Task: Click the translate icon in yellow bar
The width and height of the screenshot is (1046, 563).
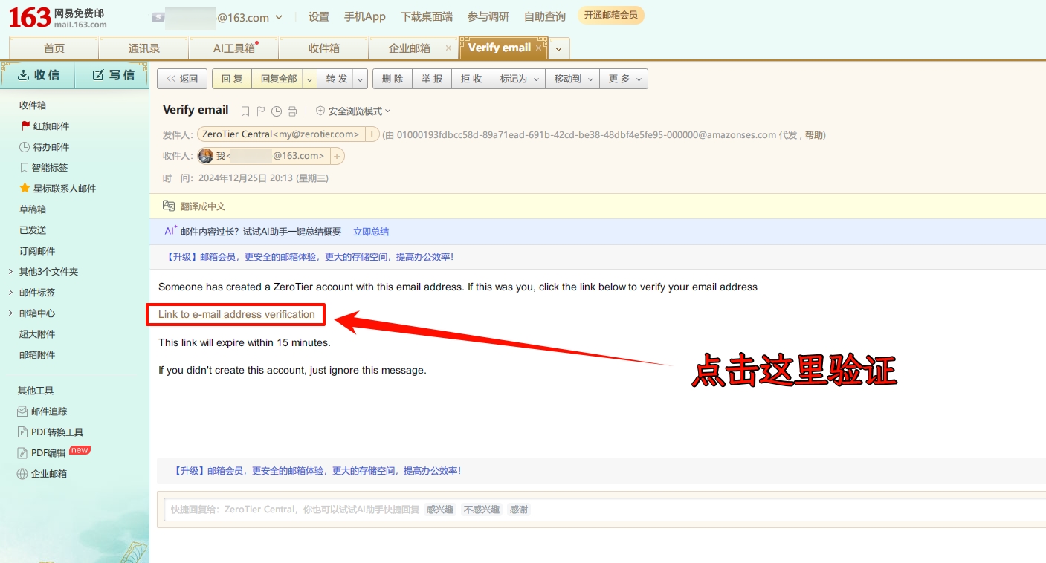Action: pos(169,206)
